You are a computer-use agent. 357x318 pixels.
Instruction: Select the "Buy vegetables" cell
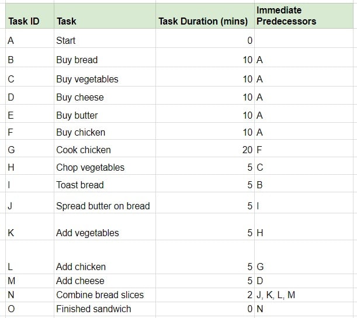(87, 79)
